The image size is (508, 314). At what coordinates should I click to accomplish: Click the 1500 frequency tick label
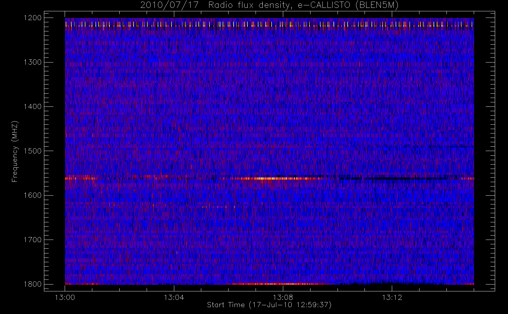(33, 151)
